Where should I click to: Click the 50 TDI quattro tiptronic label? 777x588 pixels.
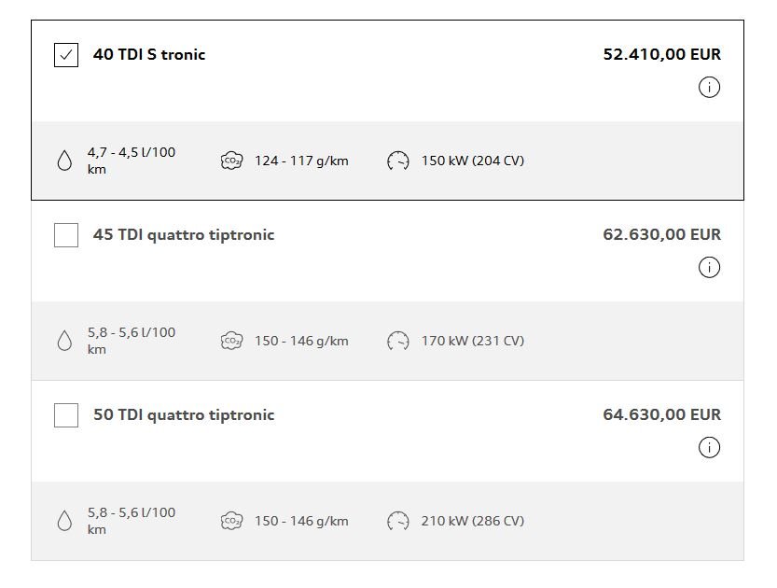(184, 414)
